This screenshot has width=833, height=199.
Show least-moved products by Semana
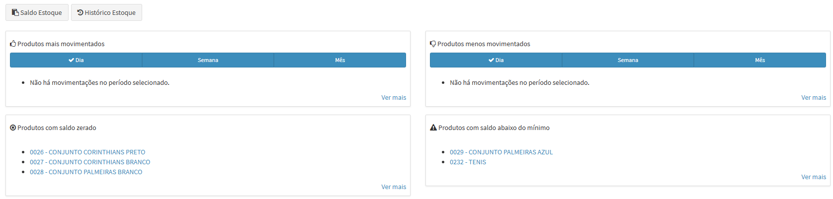(x=628, y=60)
